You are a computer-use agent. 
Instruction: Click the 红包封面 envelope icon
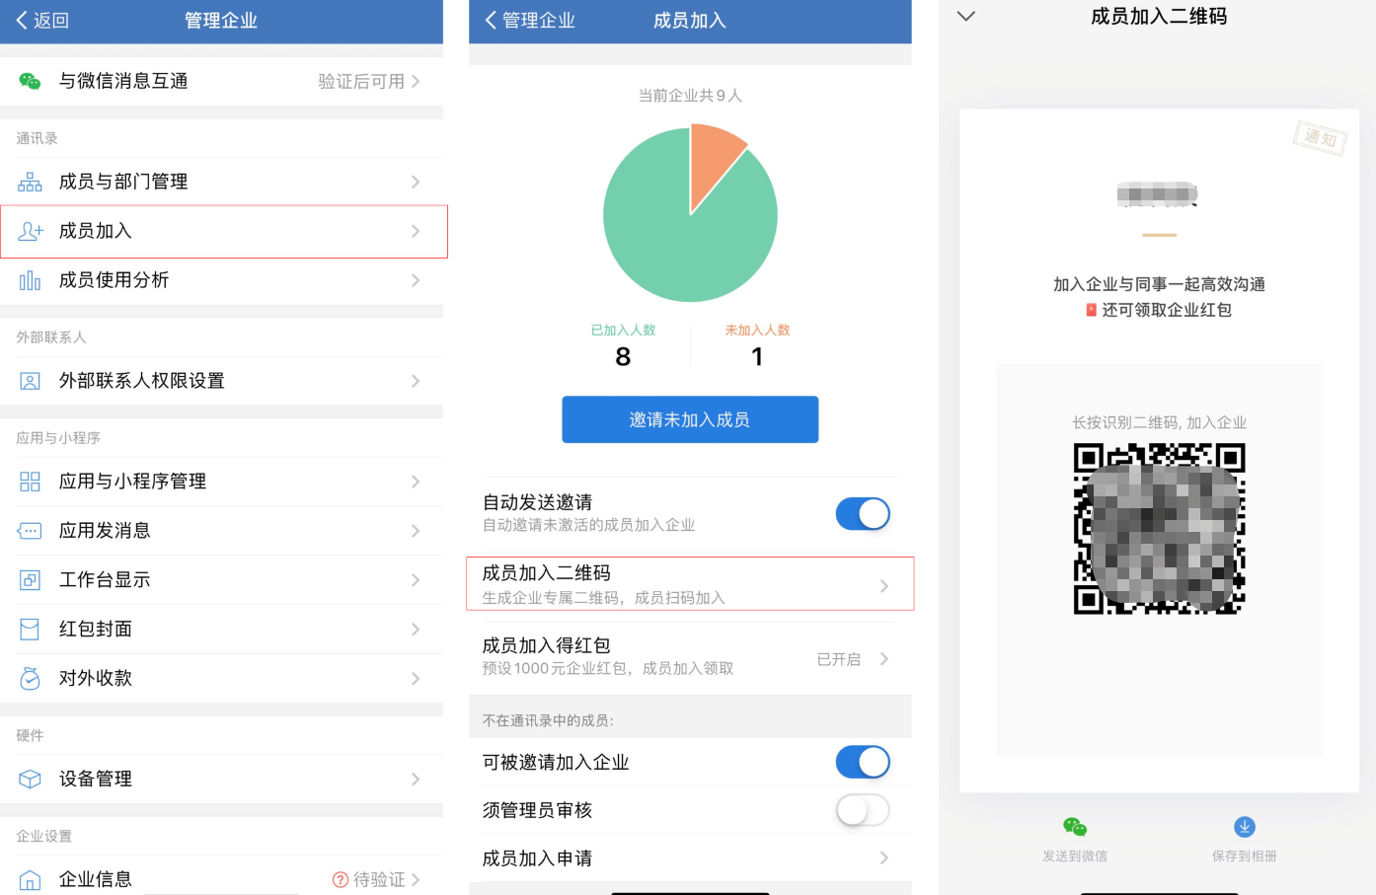coord(30,630)
